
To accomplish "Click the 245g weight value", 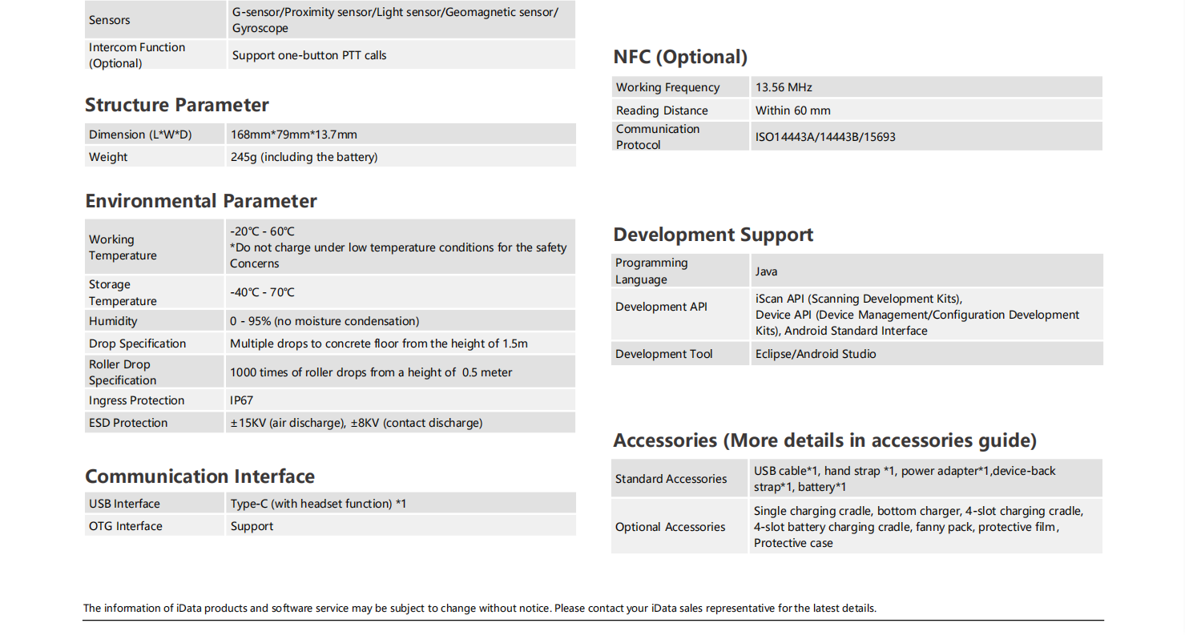I will 304,157.
